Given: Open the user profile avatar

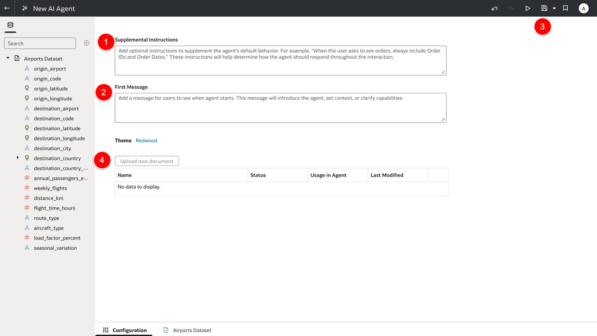Looking at the screenshot, I should (583, 8).
